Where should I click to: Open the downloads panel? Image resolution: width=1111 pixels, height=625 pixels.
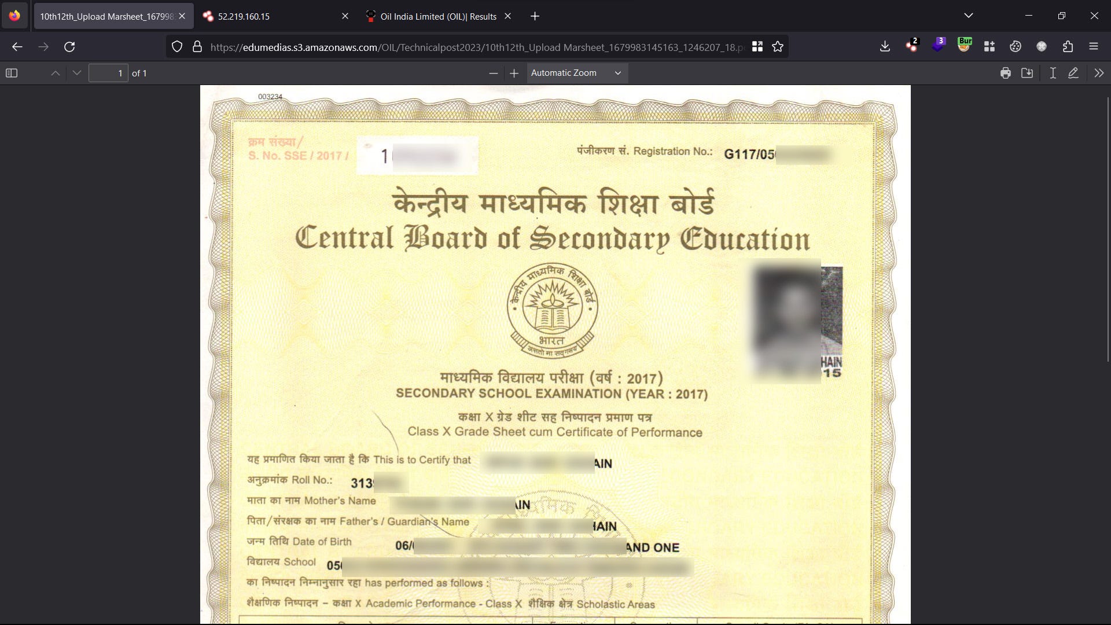pos(885,47)
